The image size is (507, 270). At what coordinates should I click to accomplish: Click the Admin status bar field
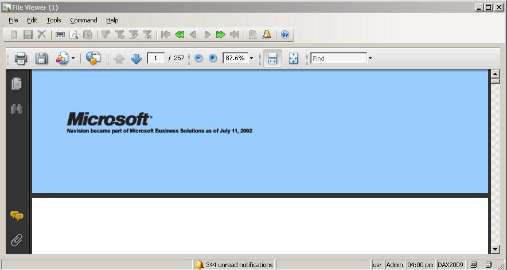point(395,265)
